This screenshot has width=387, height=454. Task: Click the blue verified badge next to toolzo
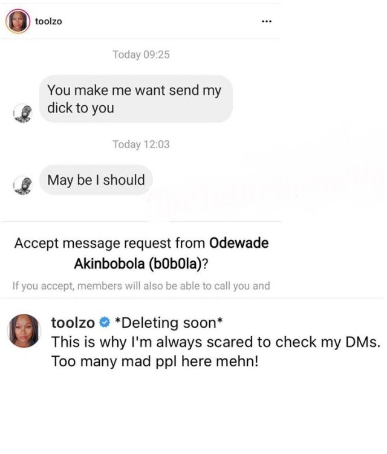tap(104, 323)
